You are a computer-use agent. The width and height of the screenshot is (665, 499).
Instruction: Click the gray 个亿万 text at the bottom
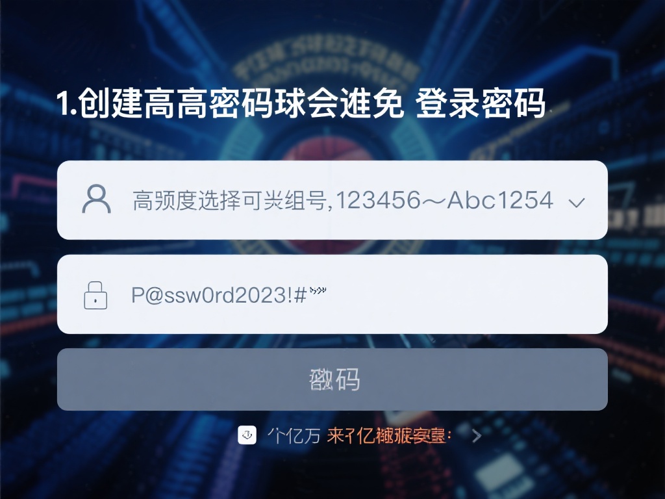click(x=294, y=436)
